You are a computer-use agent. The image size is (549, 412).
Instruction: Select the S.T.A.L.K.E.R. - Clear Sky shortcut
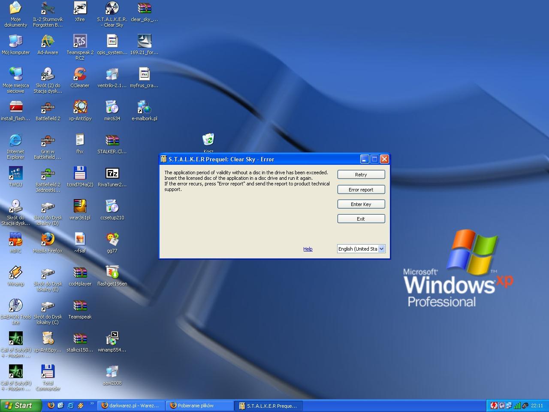112,14
